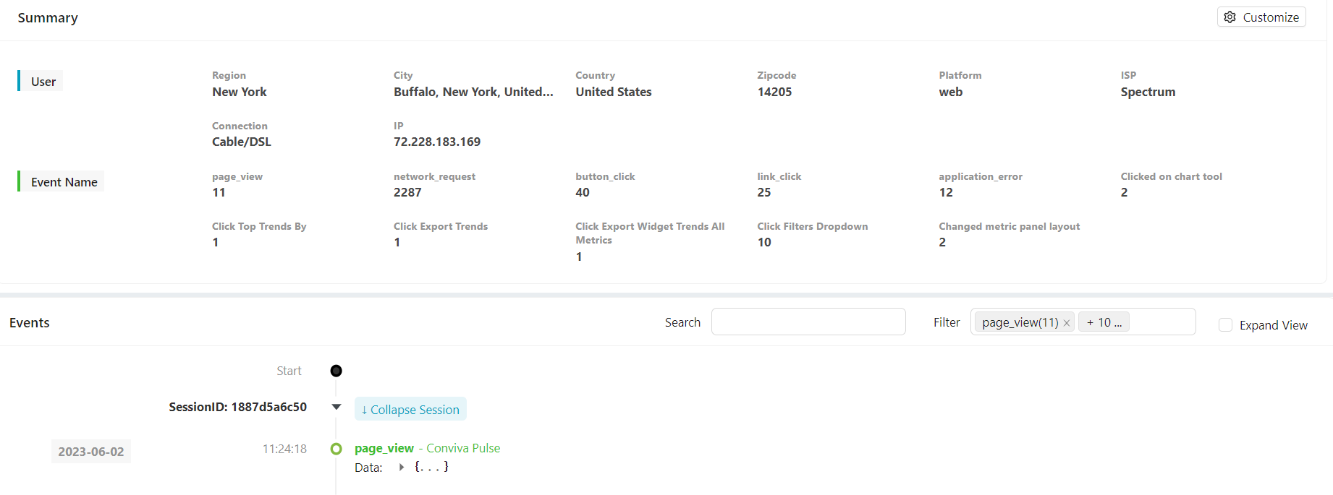Click the Click Filters Dropdown count
Screen dimensions: 1333x495
pyautogui.click(x=764, y=242)
